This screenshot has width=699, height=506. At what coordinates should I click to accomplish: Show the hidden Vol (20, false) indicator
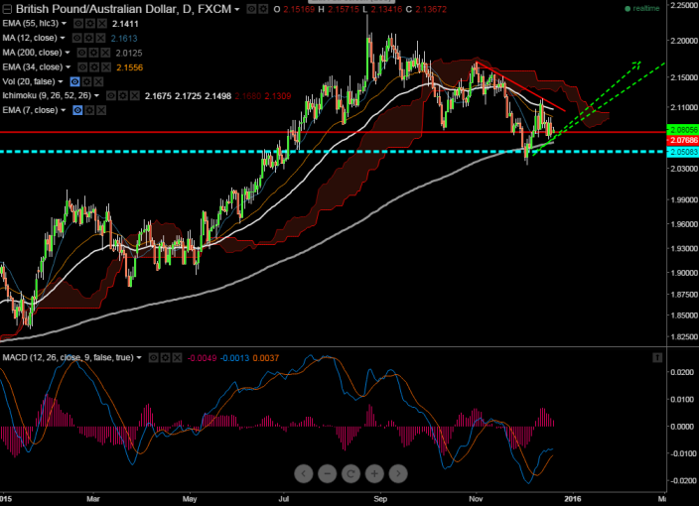[74, 81]
